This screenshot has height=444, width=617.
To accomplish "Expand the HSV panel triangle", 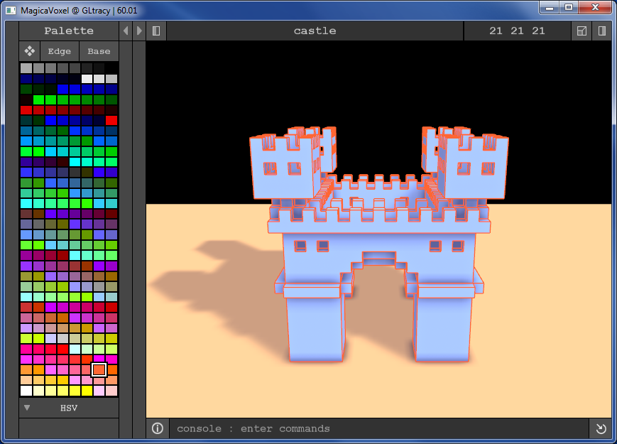I will [x=27, y=408].
